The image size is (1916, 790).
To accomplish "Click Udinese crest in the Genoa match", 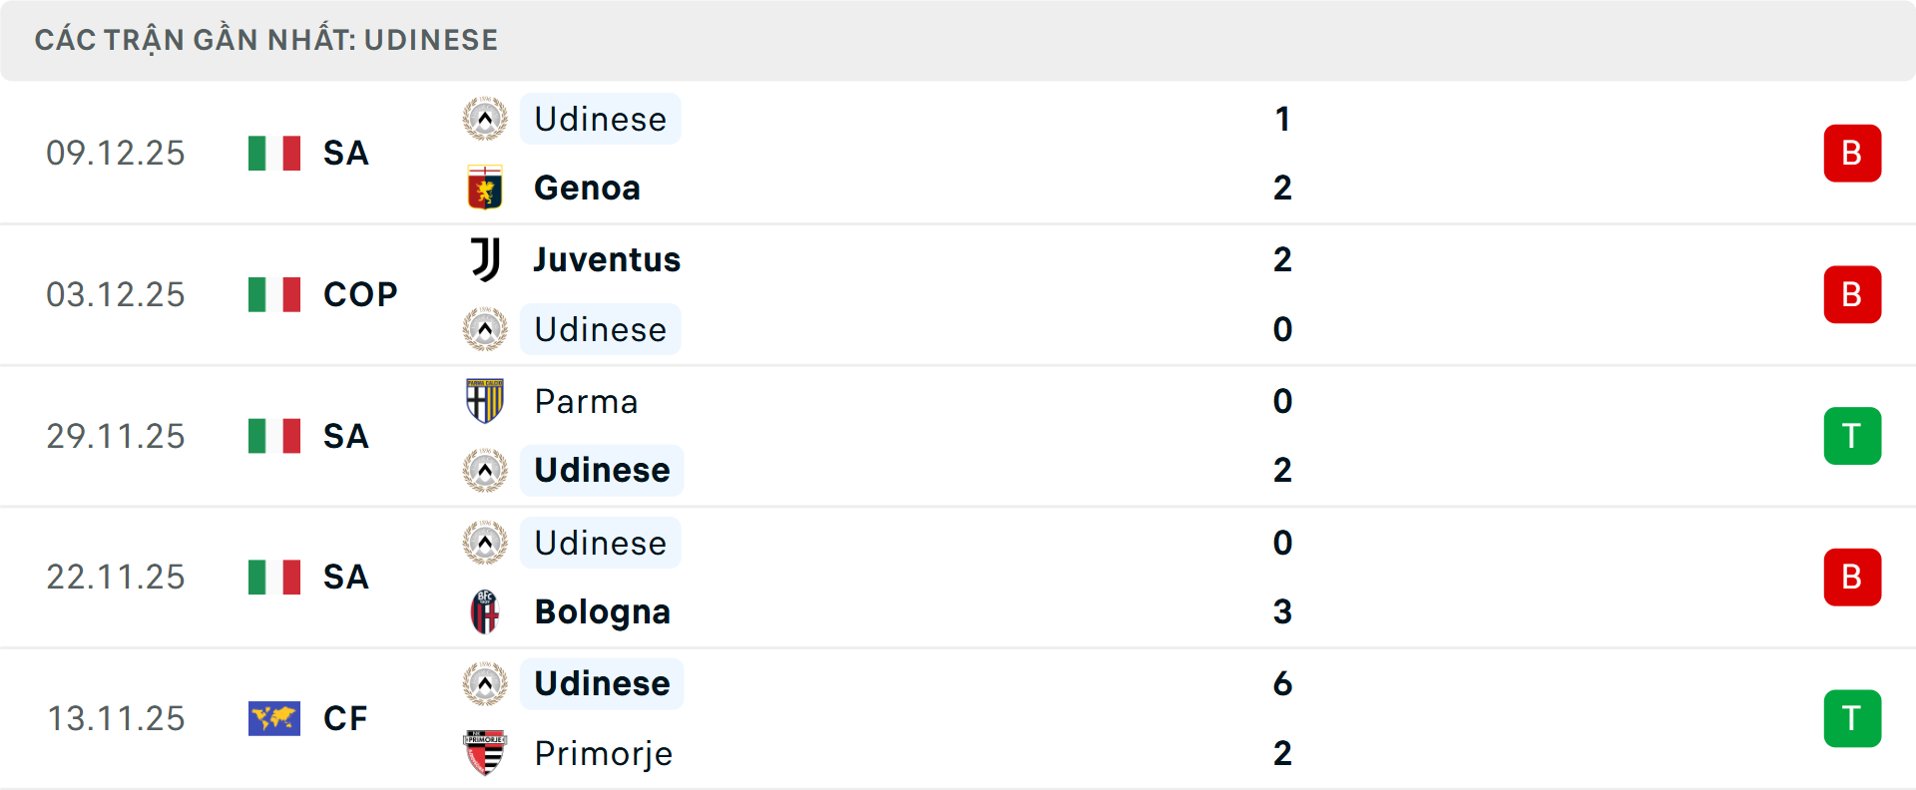I will point(485,119).
